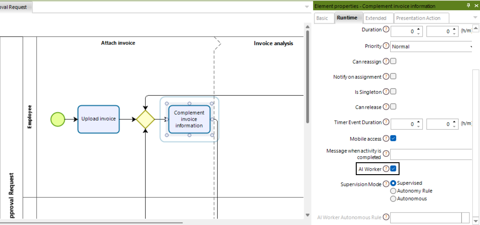The width and height of the screenshot is (480, 225).
Task: Select the Complement invoice information task
Action: click(x=189, y=119)
